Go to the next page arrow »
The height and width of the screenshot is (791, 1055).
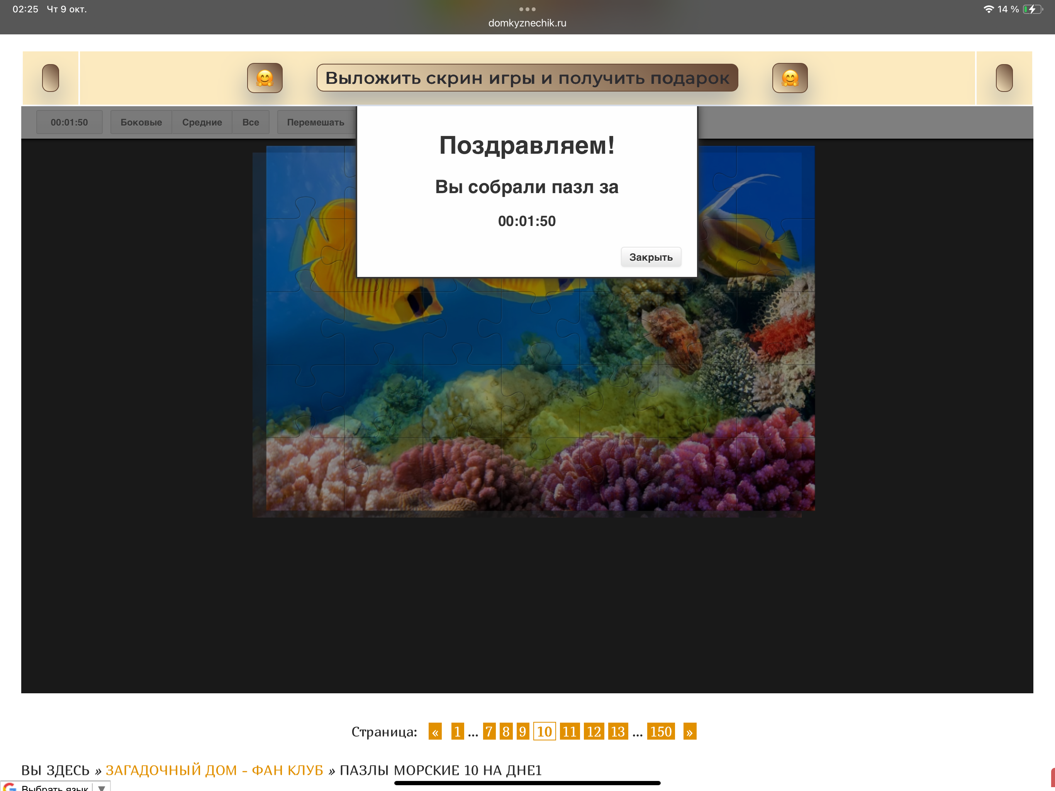click(689, 732)
